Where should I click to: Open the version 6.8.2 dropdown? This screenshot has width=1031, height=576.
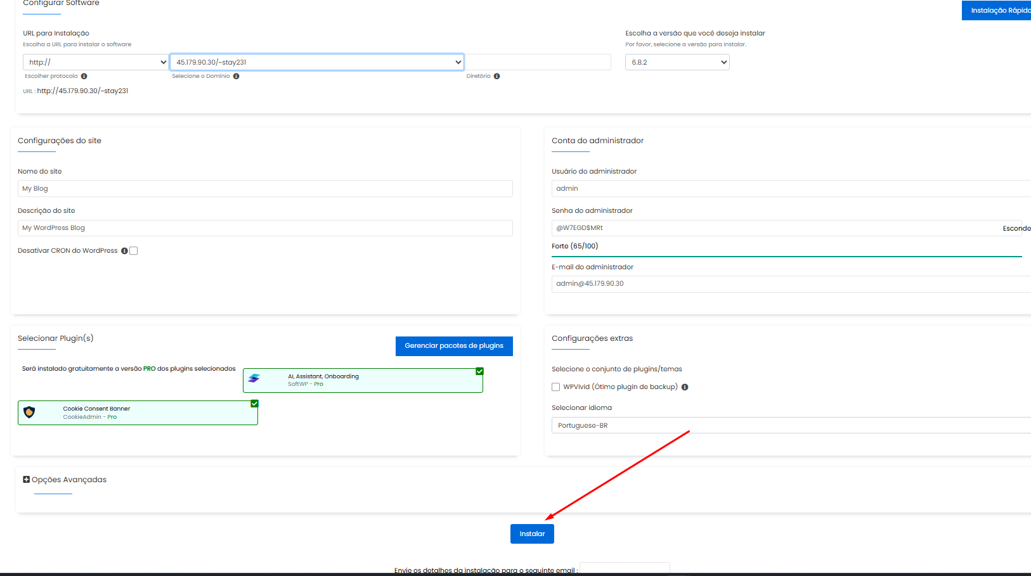pos(677,62)
